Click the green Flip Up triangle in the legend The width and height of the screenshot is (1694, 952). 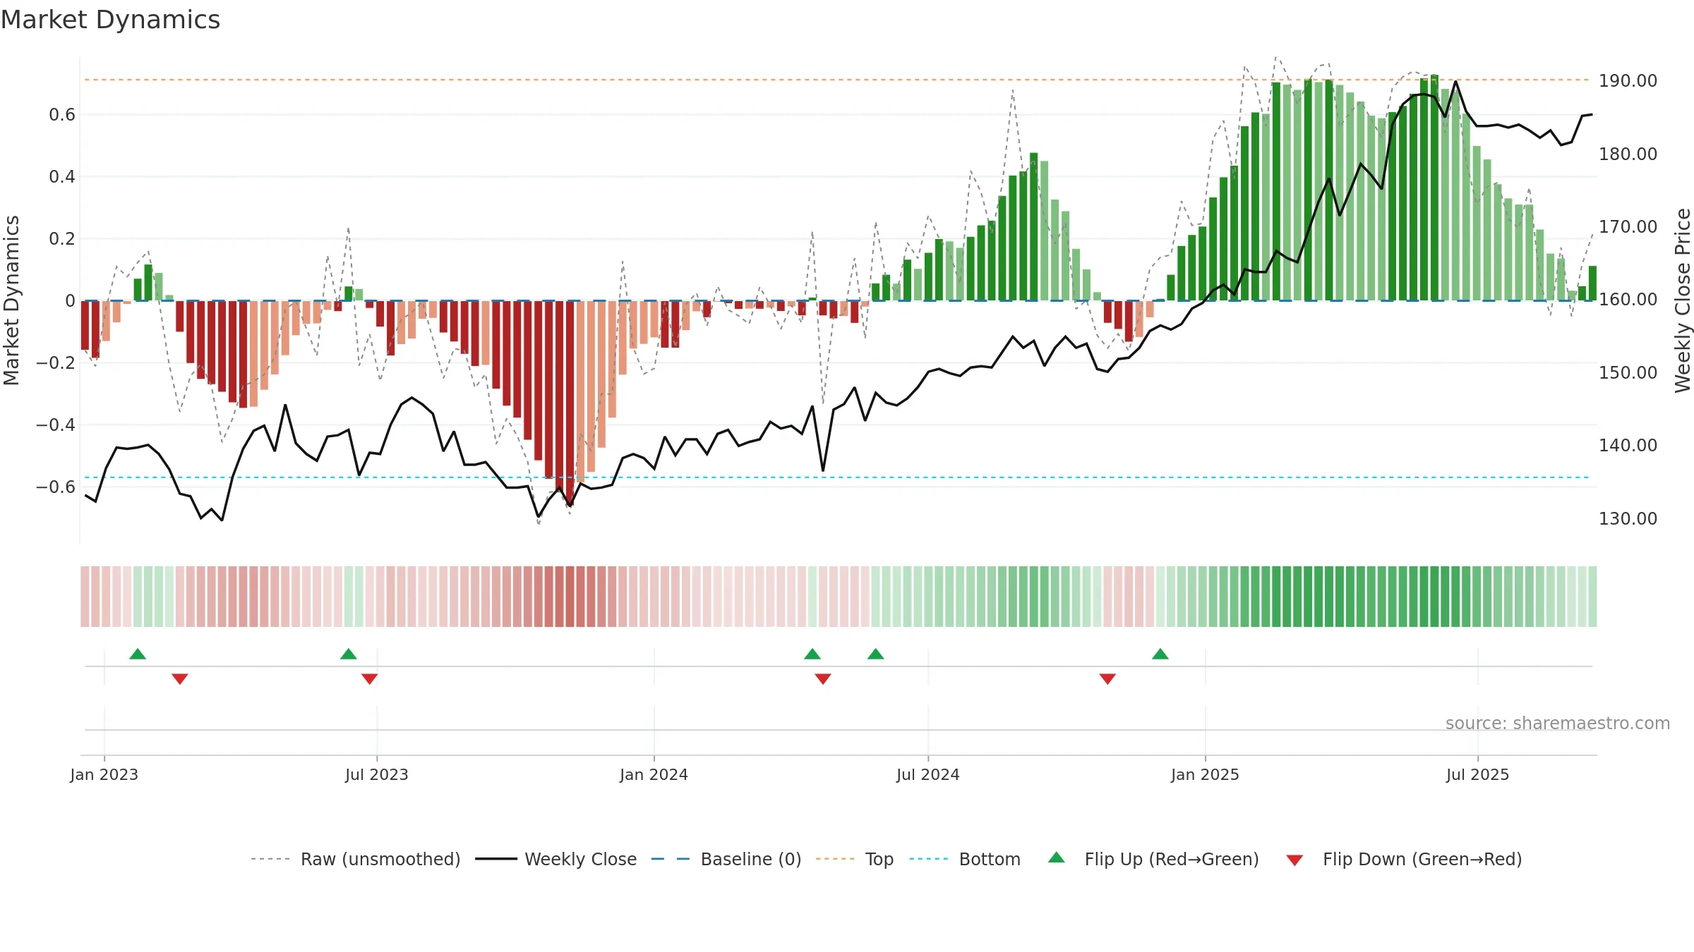(1057, 858)
